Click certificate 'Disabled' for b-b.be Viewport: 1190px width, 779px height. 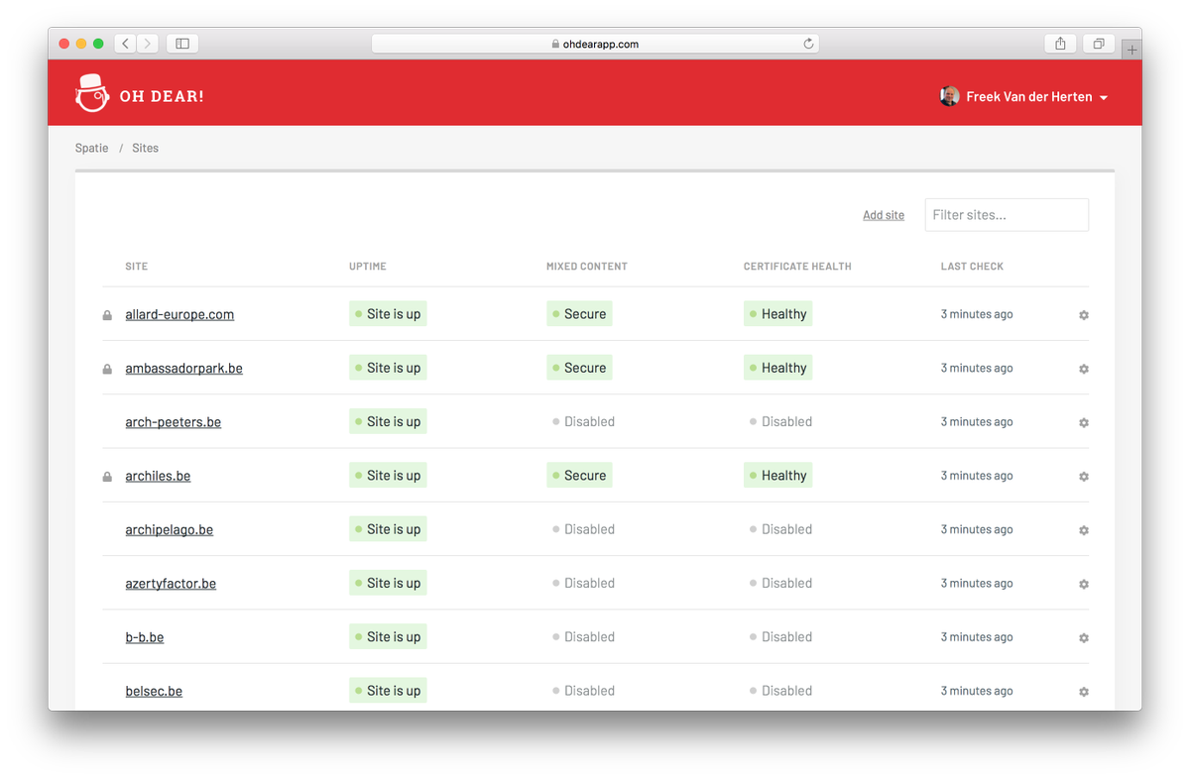(x=780, y=637)
